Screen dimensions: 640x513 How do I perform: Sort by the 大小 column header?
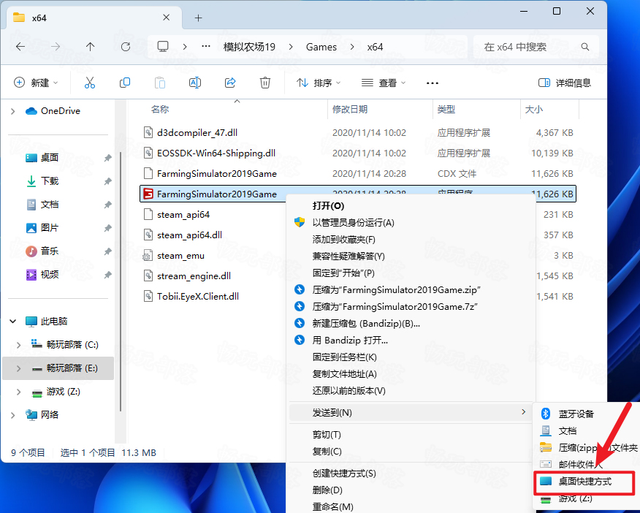click(534, 110)
